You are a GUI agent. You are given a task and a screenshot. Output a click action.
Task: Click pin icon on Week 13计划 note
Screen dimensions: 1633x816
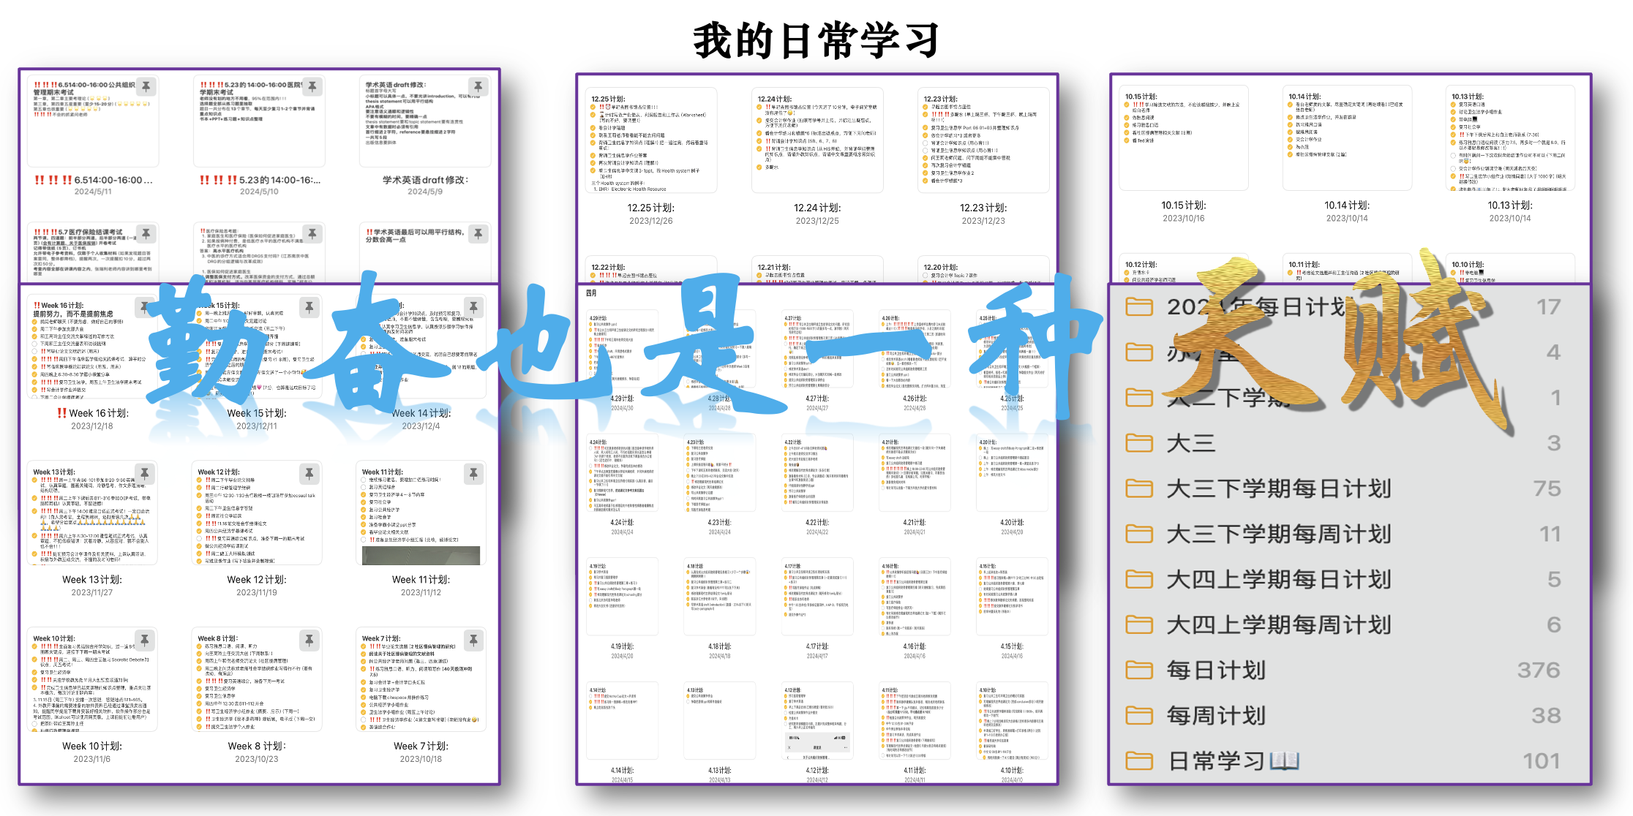(145, 473)
